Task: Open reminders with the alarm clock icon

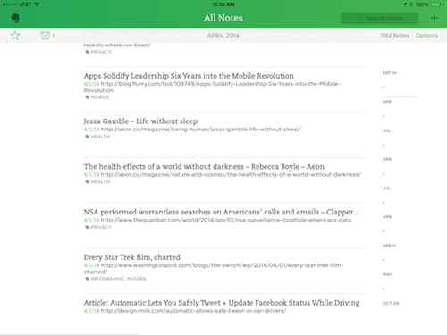Action: [45, 36]
